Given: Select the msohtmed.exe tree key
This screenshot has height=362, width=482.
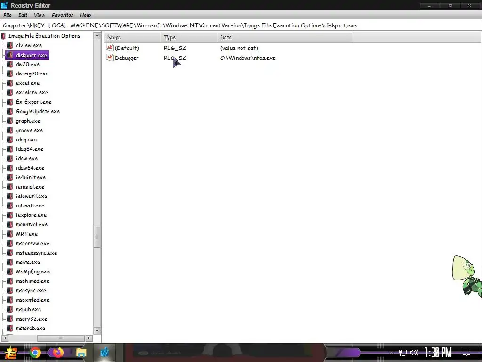Looking at the screenshot, I should tap(32, 281).
